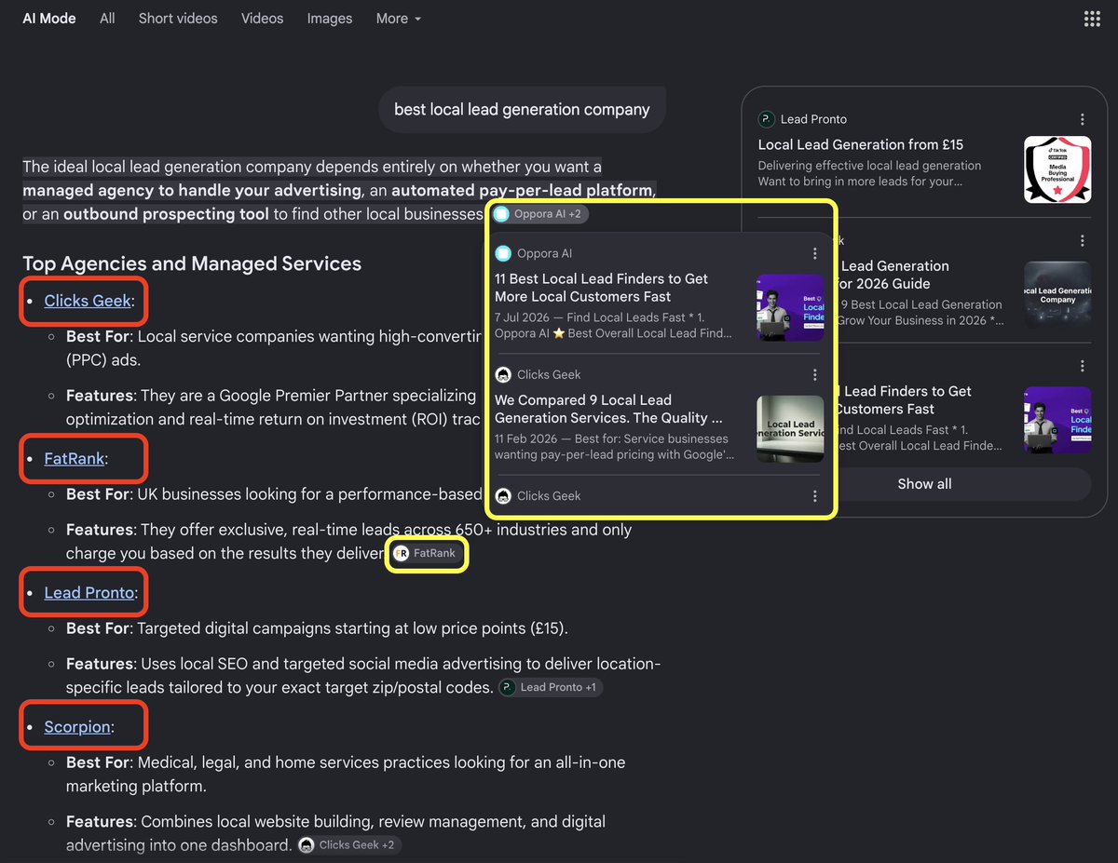
Task: Click the 'Show all' sources button
Action: 924,484
